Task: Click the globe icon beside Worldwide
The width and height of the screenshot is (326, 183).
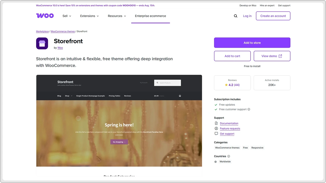Action: pyautogui.click(x=216, y=162)
